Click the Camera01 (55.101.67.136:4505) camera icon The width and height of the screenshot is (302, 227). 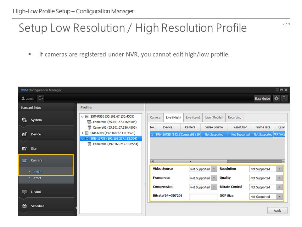coord(89,122)
